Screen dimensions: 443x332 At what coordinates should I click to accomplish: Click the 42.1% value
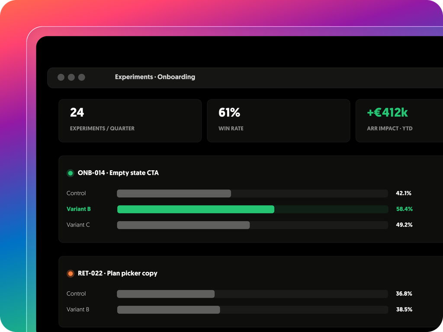(404, 193)
